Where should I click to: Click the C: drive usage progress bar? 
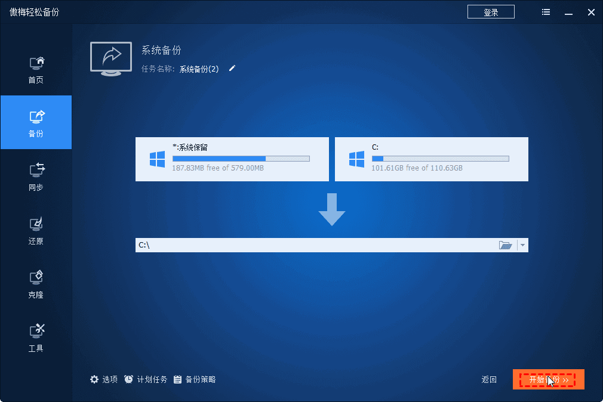tap(440, 159)
